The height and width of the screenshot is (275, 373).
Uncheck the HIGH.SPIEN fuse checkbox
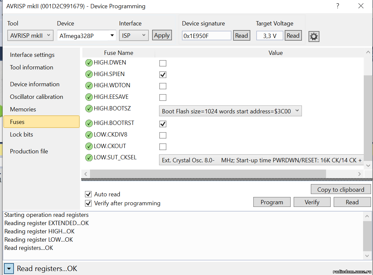163,75
